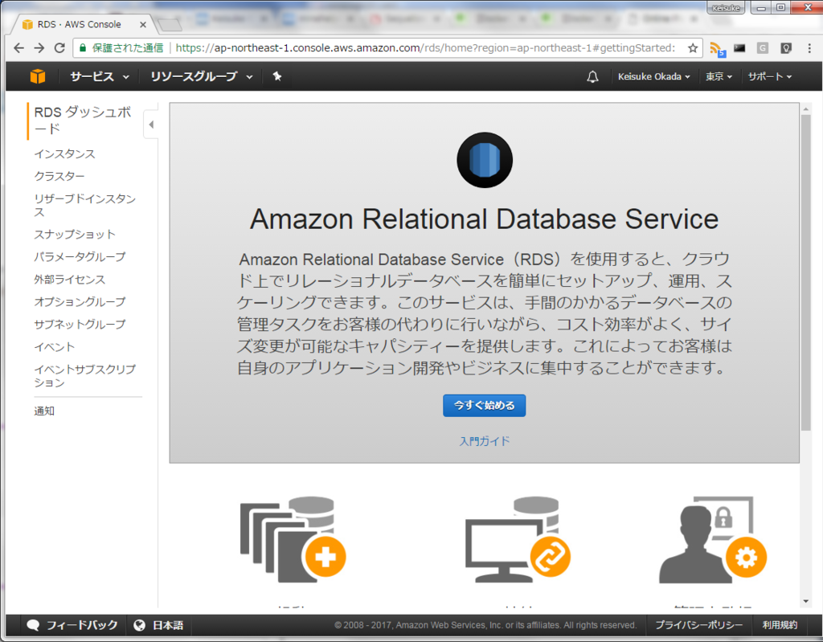Click the lightbulb extension icon

(786, 47)
